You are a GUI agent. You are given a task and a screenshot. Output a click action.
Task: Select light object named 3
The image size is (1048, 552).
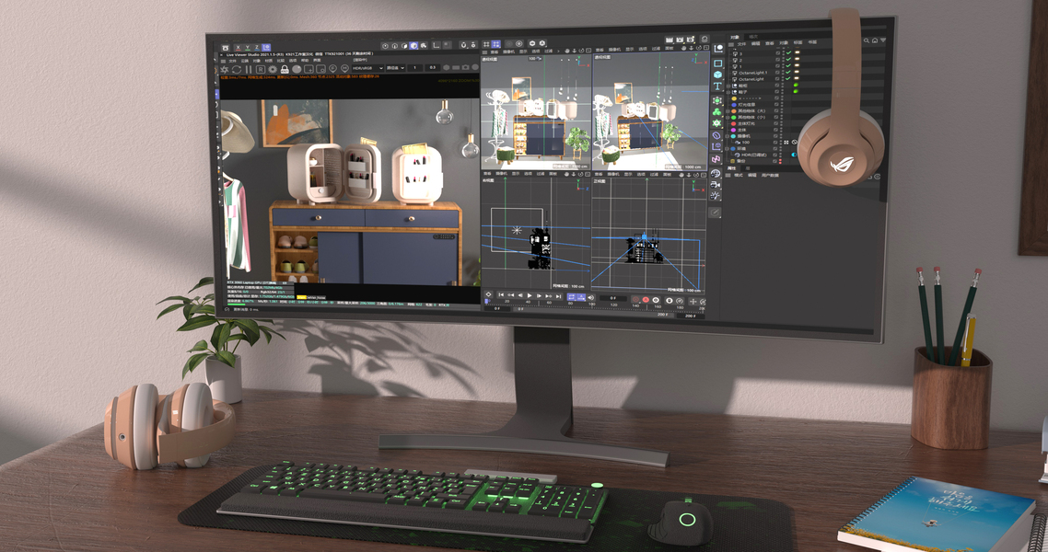tap(739, 54)
